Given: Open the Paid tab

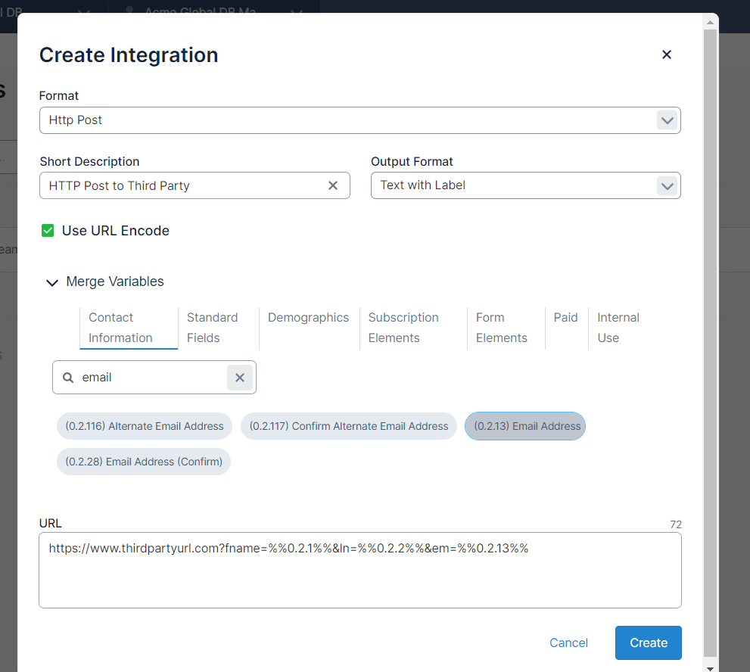Looking at the screenshot, I should [x=565, y=318].
